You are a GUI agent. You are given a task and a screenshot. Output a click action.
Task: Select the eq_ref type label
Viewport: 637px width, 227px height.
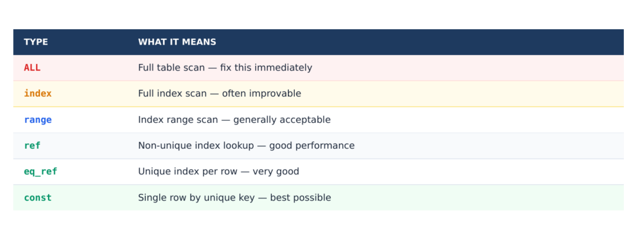tap(40, 171)
